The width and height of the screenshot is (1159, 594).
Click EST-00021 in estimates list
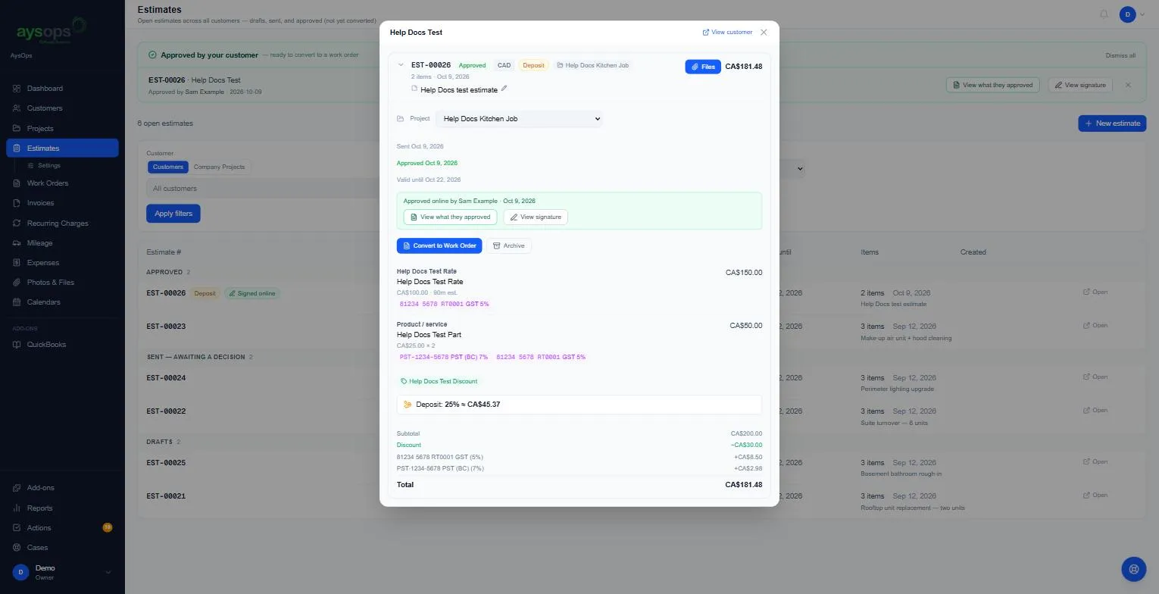[x=166, y=496]
